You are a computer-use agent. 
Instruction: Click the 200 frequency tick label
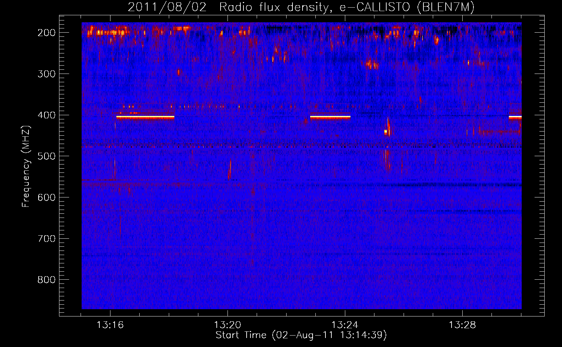[47, 33]
